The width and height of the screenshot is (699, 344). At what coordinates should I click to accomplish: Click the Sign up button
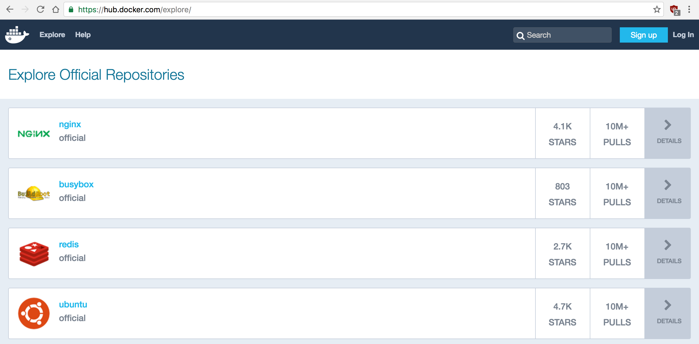pyautogui.click(x=644, y=35)
